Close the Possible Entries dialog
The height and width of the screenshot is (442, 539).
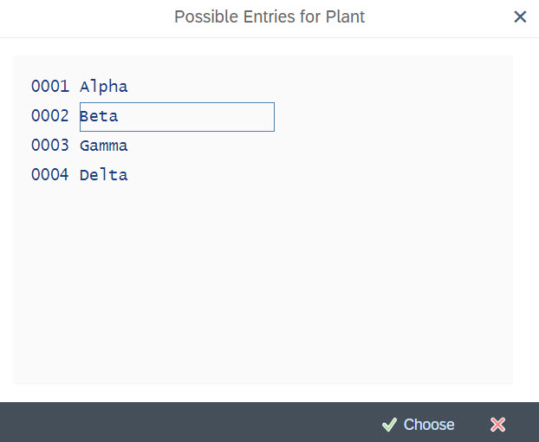click(520, 16)
